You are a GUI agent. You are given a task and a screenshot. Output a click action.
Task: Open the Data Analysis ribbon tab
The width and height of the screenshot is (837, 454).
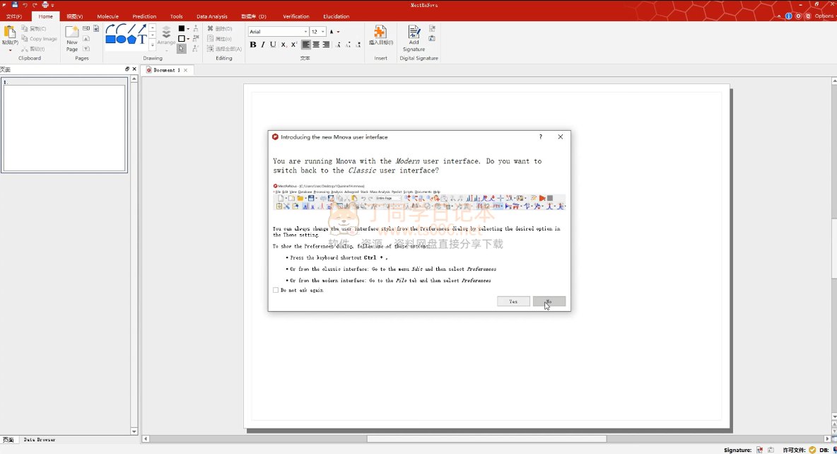pyautogui.click(x=212, y=16)
